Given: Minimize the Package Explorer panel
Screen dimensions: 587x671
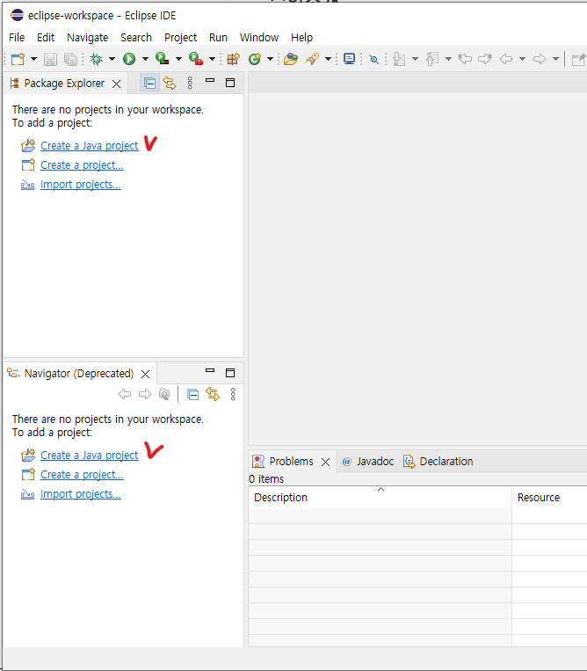Looking at the screenshot, I should click(210, 80).
